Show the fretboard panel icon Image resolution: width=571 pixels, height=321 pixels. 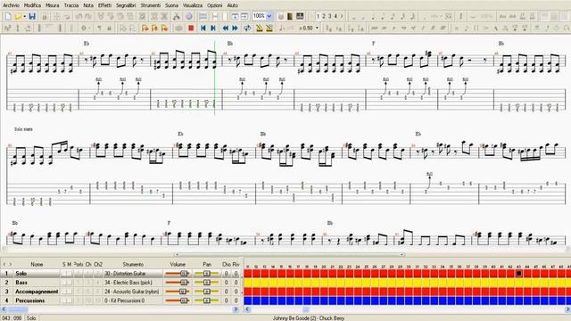click(290, 16)
